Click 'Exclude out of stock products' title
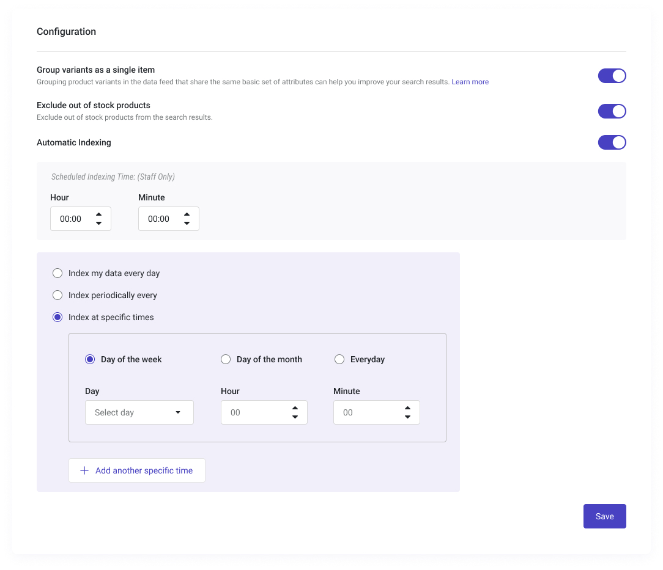 pos(94,105)
